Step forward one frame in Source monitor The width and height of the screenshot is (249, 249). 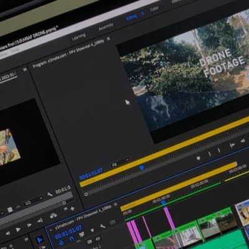(29, 225)
